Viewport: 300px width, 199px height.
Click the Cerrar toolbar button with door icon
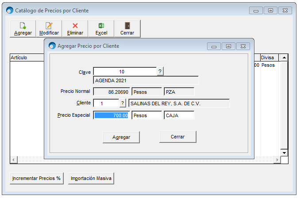[x=127, y=29]
